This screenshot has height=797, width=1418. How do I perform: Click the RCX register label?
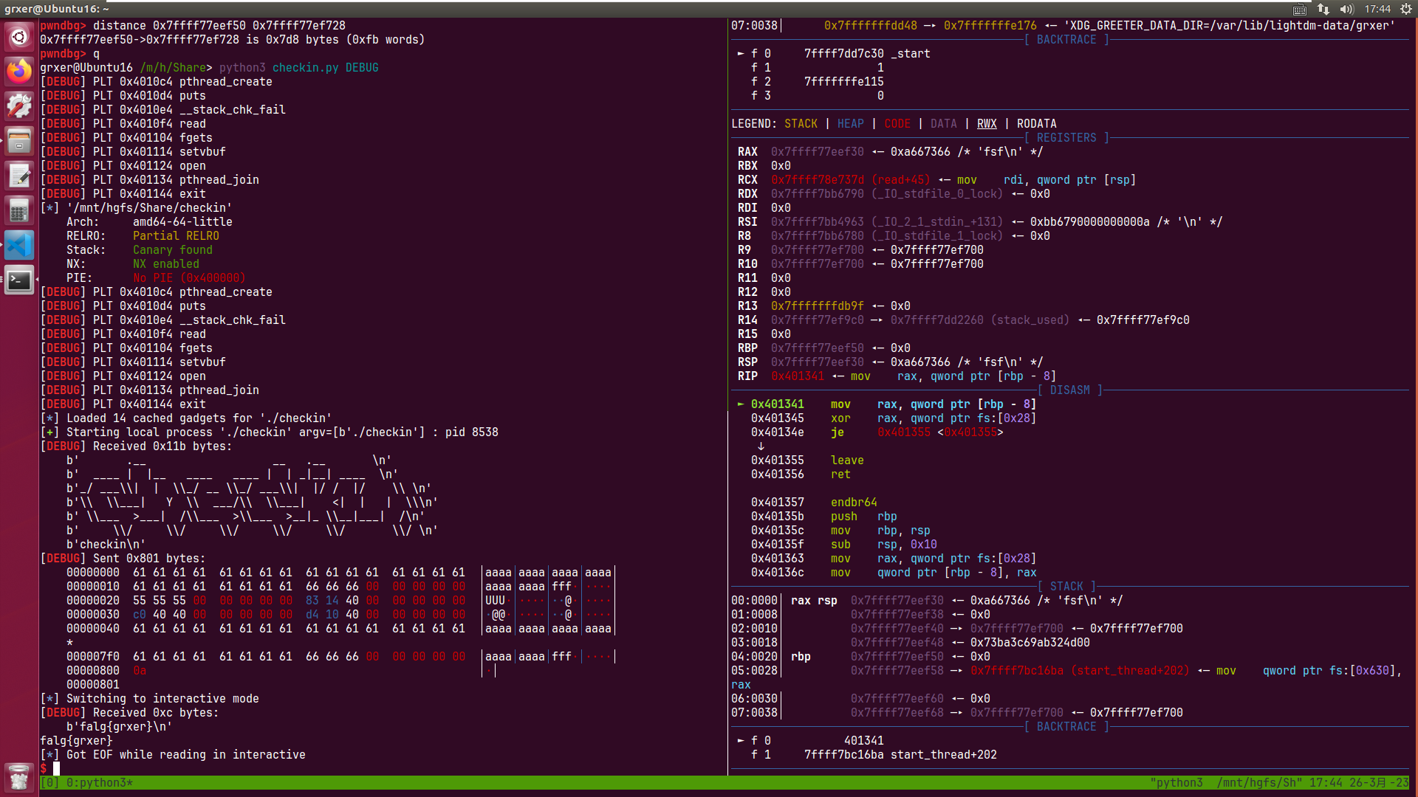point(747,180)
